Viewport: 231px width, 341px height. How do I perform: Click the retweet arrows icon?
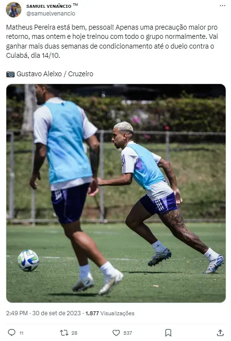64,333
